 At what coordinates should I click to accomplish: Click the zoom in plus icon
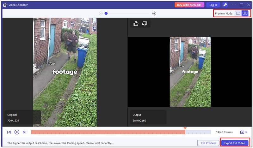[154, 14]
